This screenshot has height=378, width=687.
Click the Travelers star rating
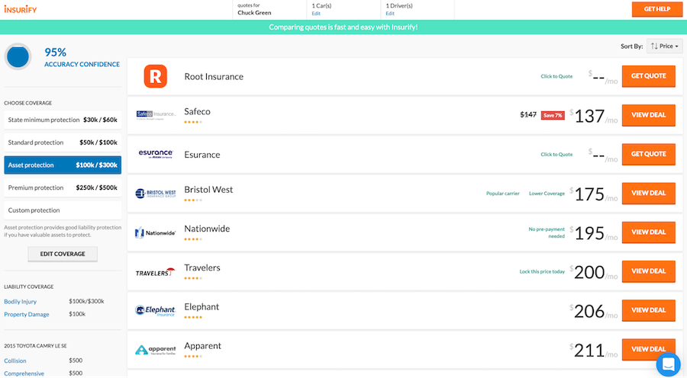coord(193,278)
